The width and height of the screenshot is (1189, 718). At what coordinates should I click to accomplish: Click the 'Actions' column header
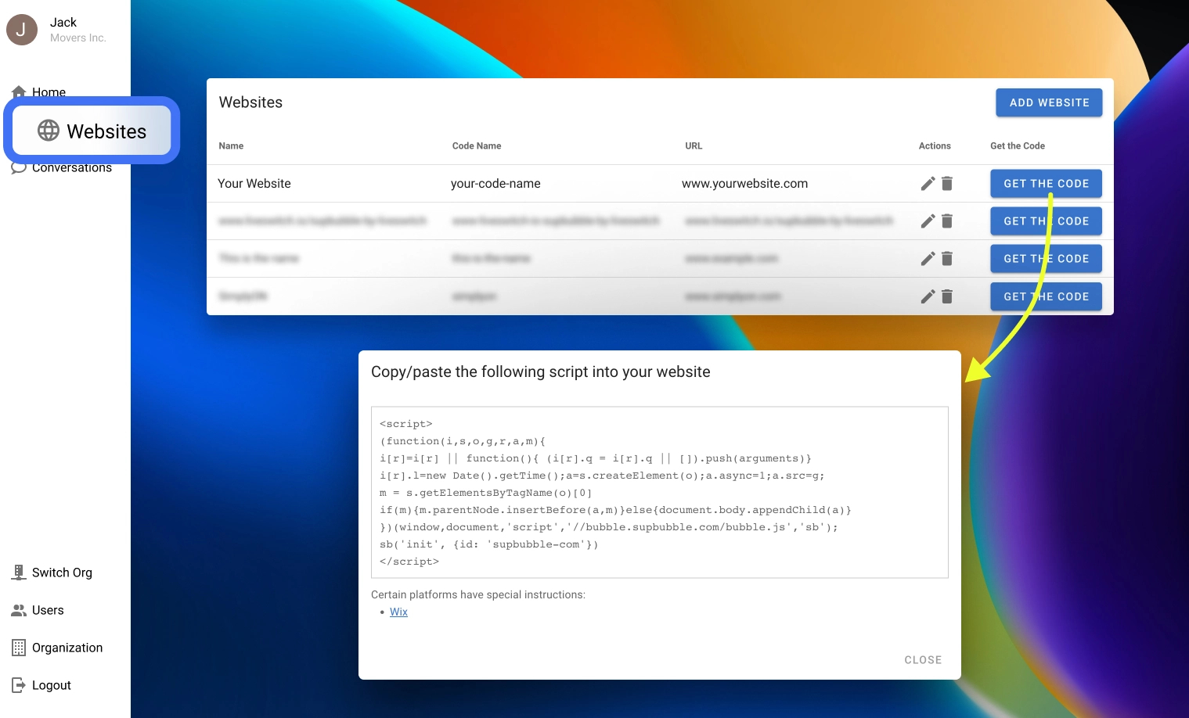click(x=935, y=146)
